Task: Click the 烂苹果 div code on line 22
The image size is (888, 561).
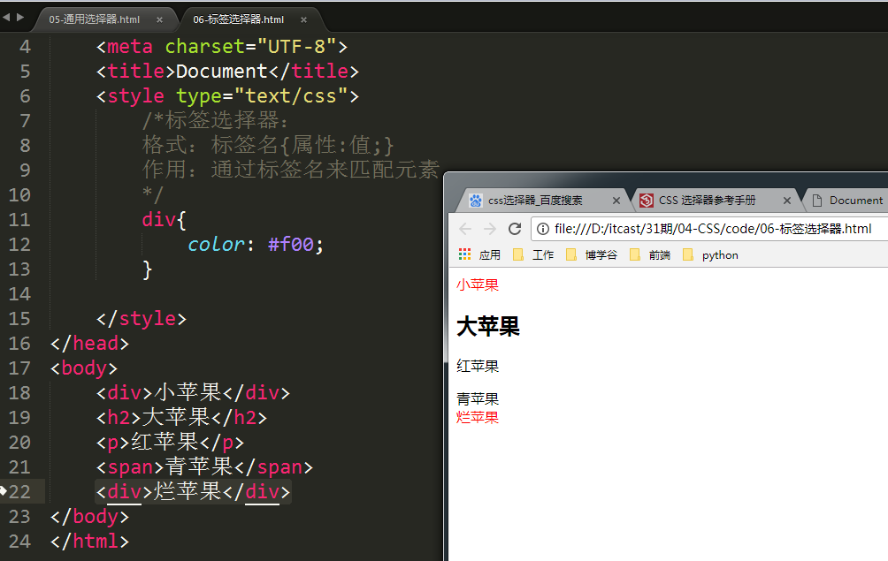Action: click(x=193, y=491)
